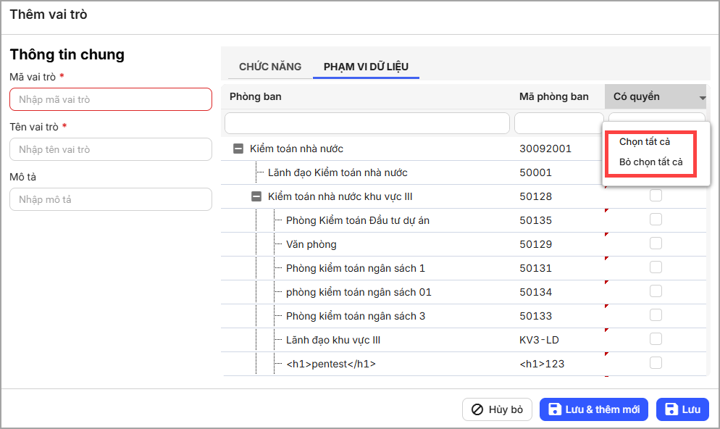720x429 pixels.
Task: Select Chọn tất cả menu option
Action: click(645, 142)
